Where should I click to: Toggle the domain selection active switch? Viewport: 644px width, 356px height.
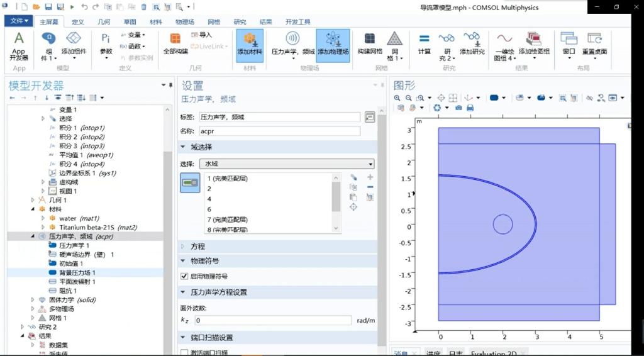[190, 183]
